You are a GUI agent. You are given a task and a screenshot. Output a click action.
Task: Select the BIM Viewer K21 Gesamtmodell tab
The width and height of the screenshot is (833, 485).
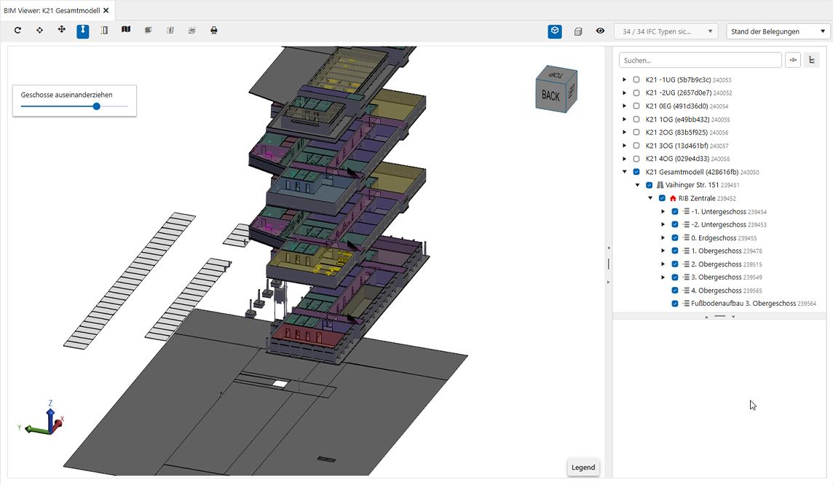click(52, 10)
